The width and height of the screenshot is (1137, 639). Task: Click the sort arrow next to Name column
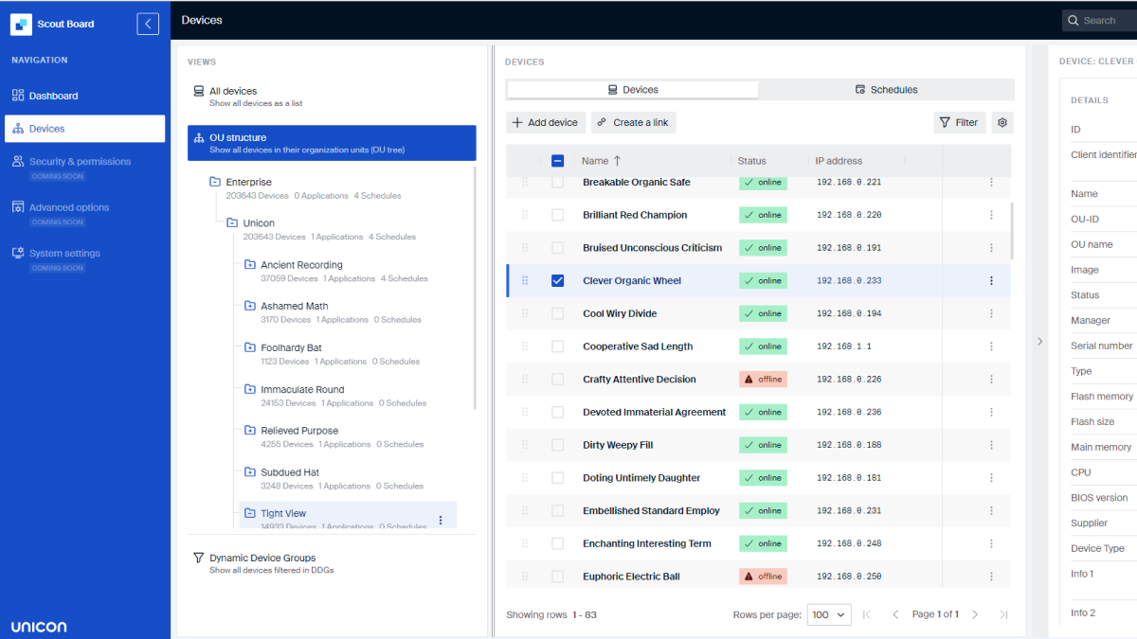coord(618,161)
